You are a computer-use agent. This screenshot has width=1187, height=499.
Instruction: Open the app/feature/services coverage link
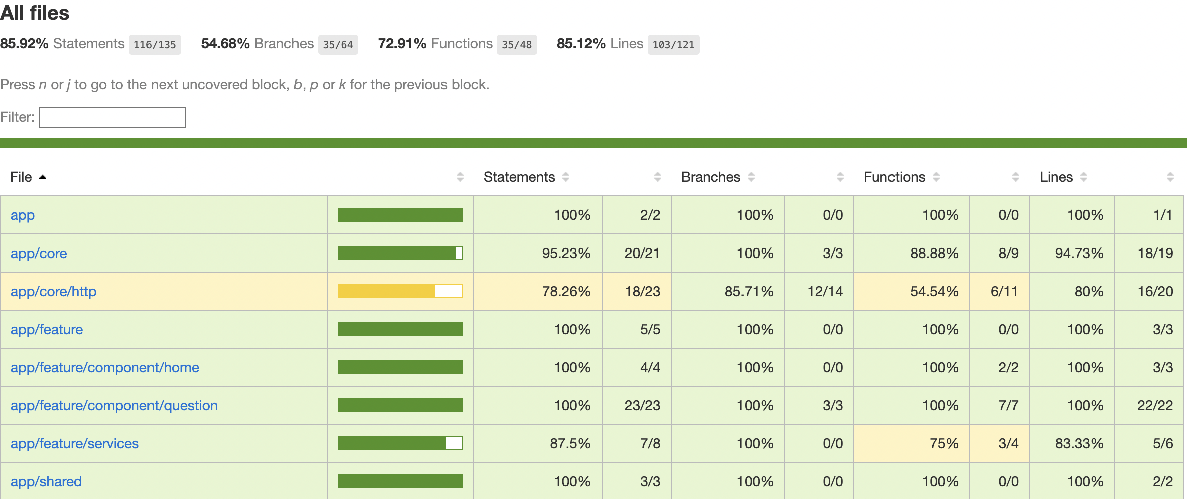[75, 443]
